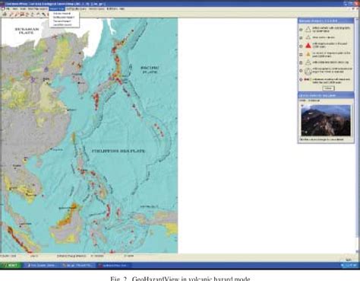This screenshot has height=281, width=360.
Task: Toggle the selector beside the dashed circle entry
Action: tap(301, 71)
